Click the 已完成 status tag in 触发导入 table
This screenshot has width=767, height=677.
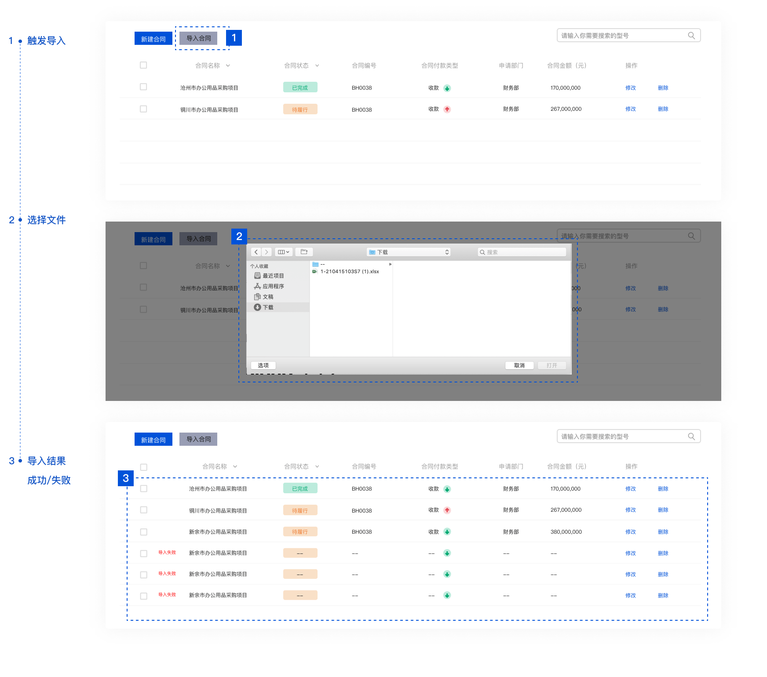coord(300,87)
